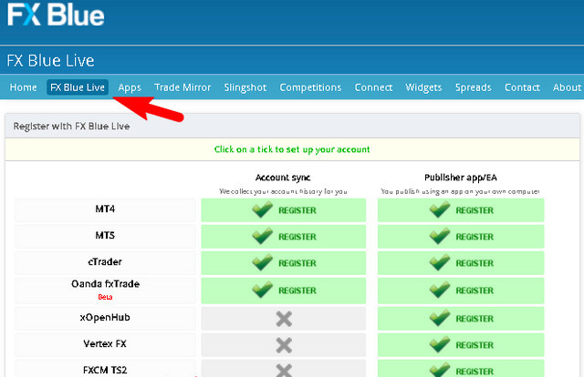Click REGISTER for Oanda fxTrade Account sync
This screenshot has height=377, width=584.
coord(297,290)
